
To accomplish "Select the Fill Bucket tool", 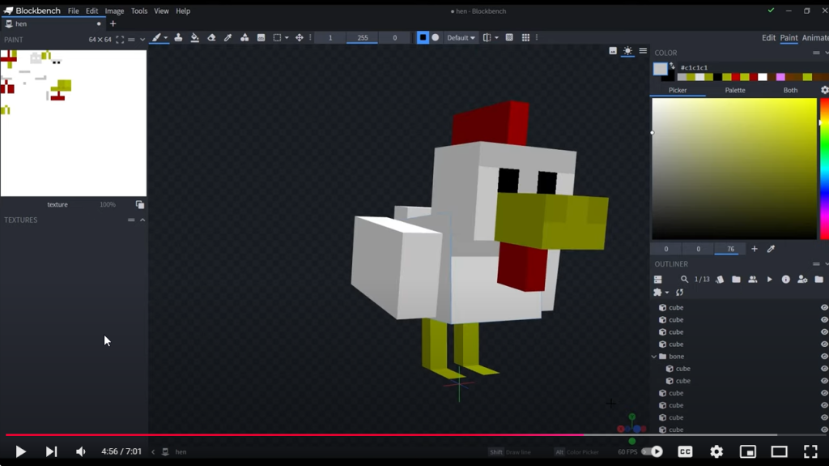I will click(x=194, y=38).
